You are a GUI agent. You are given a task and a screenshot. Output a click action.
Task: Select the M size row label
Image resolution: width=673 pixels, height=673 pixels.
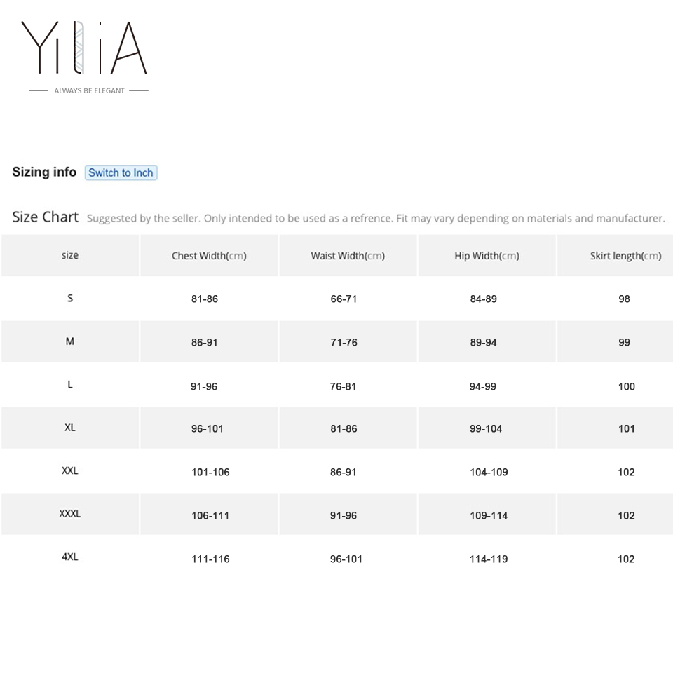(69, 341)
